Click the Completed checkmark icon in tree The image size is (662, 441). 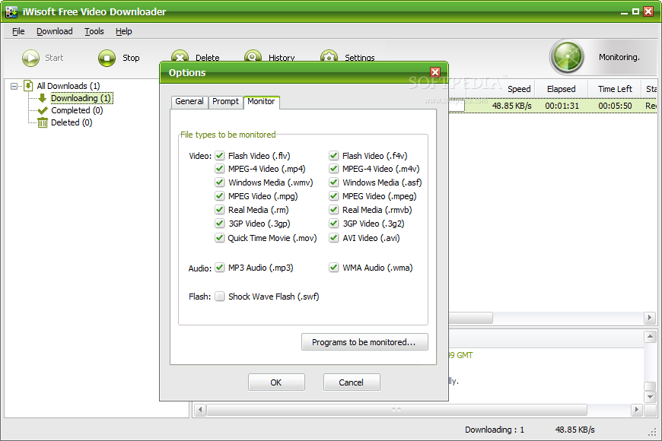click(42, 110)
